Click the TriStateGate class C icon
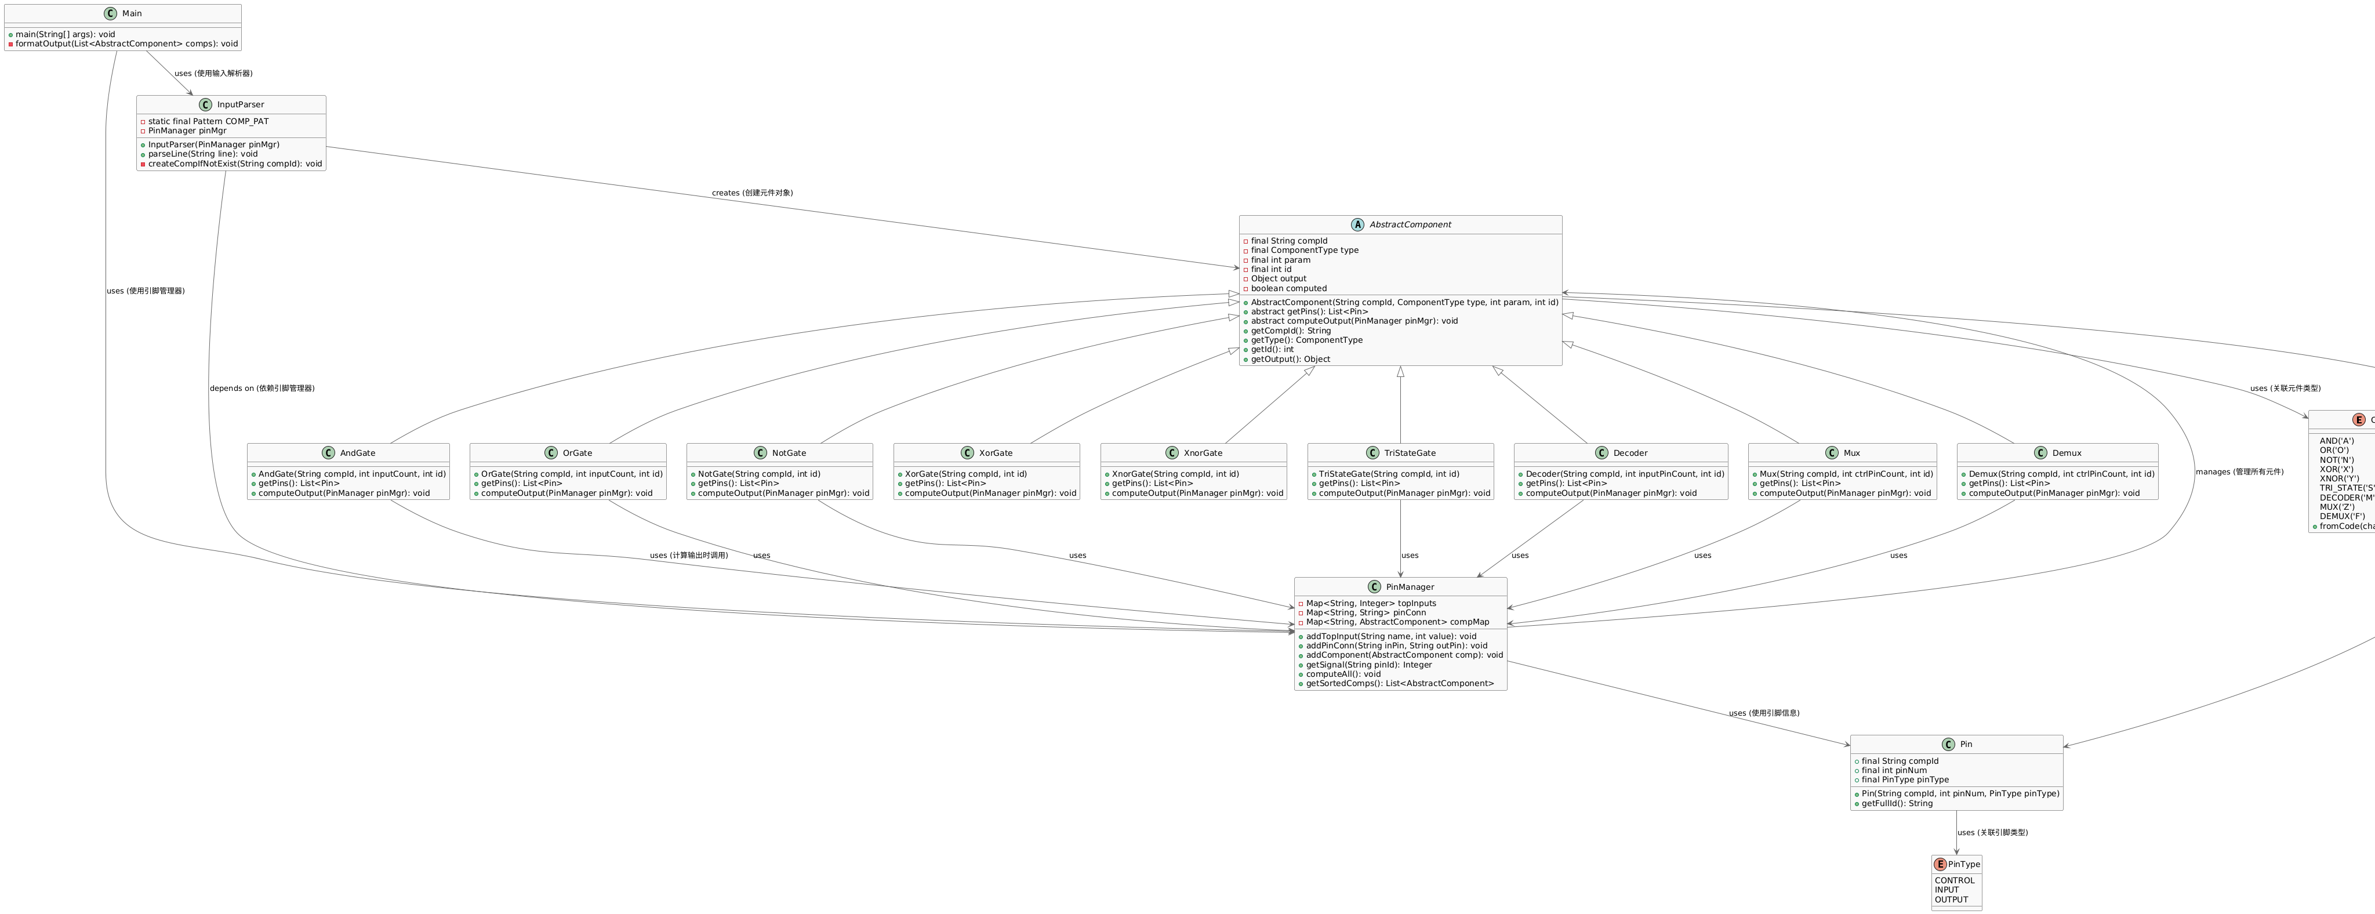The width and height of the screenshot is (2375, 914). point(1373,453)
